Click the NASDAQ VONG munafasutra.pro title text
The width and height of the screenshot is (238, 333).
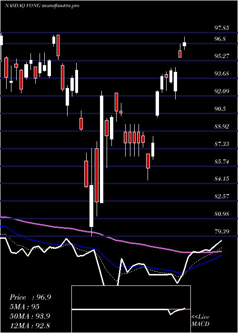[42, 6]
